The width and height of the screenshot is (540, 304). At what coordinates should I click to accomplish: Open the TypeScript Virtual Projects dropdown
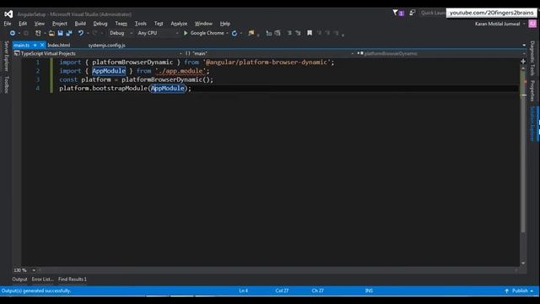tap(98, 53)
